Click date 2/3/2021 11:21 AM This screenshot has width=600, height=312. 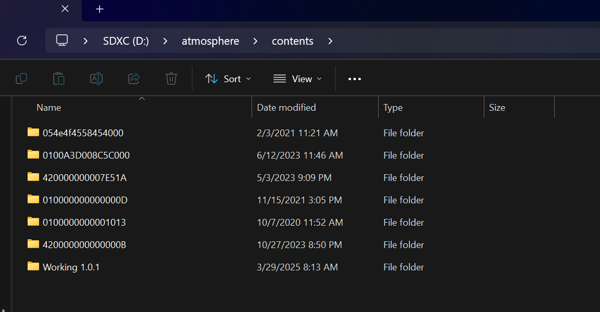coord(297,133)
